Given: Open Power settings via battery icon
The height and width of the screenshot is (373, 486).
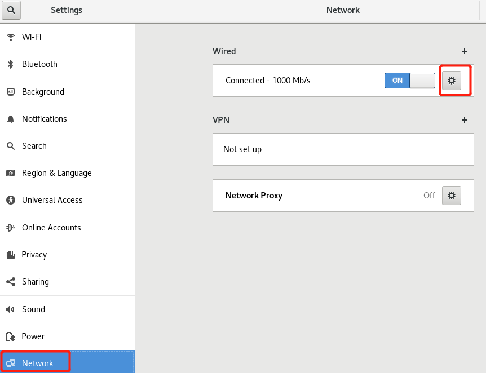Looking at the screenshot, I should click(11, 336).
